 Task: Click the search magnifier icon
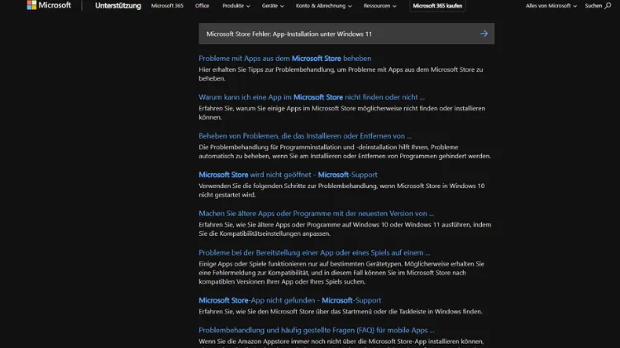[x=608, y=6]
